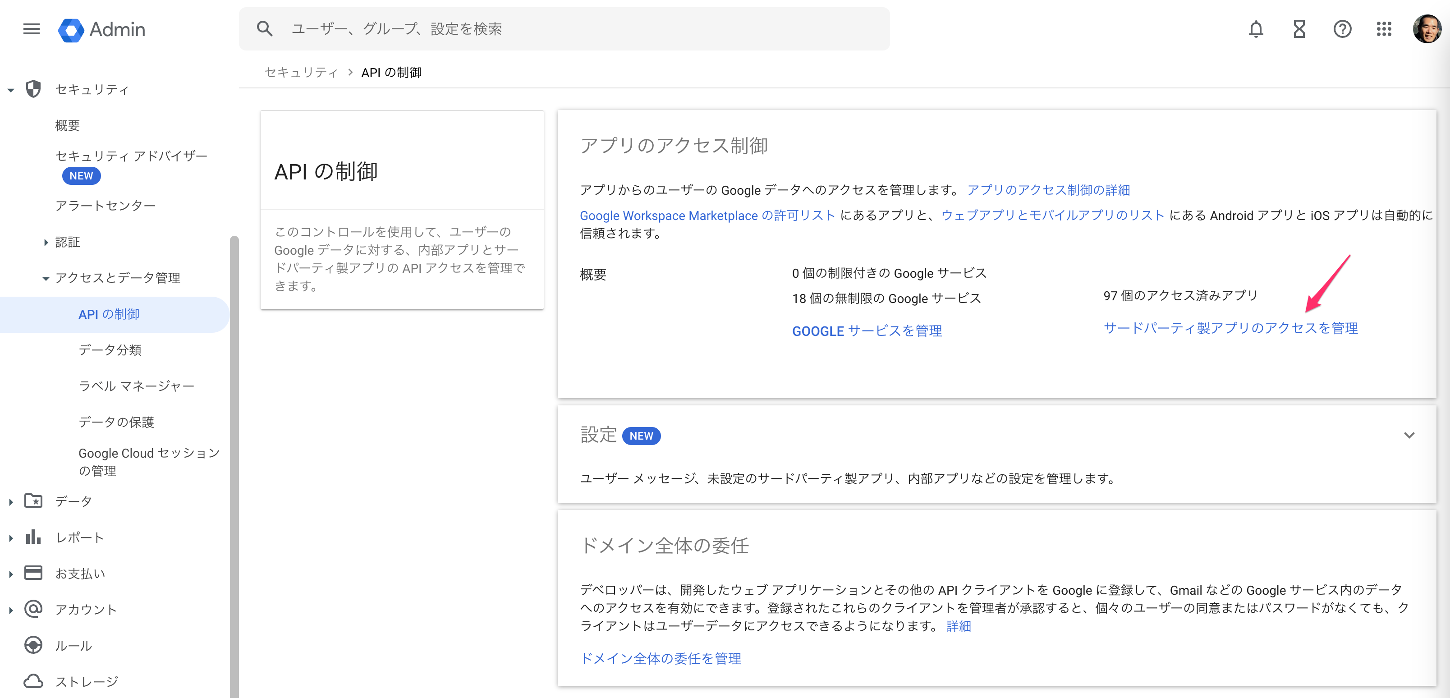Click 0 個の制限付きの Google サービス text

890,273
